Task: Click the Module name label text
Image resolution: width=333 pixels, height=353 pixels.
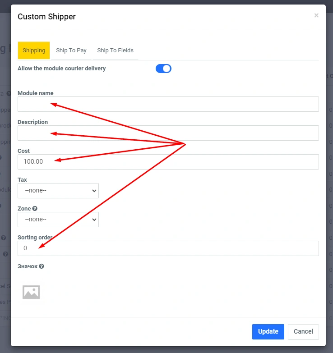Action: 35,93
